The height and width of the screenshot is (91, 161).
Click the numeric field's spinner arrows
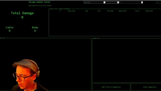point(142,2)
